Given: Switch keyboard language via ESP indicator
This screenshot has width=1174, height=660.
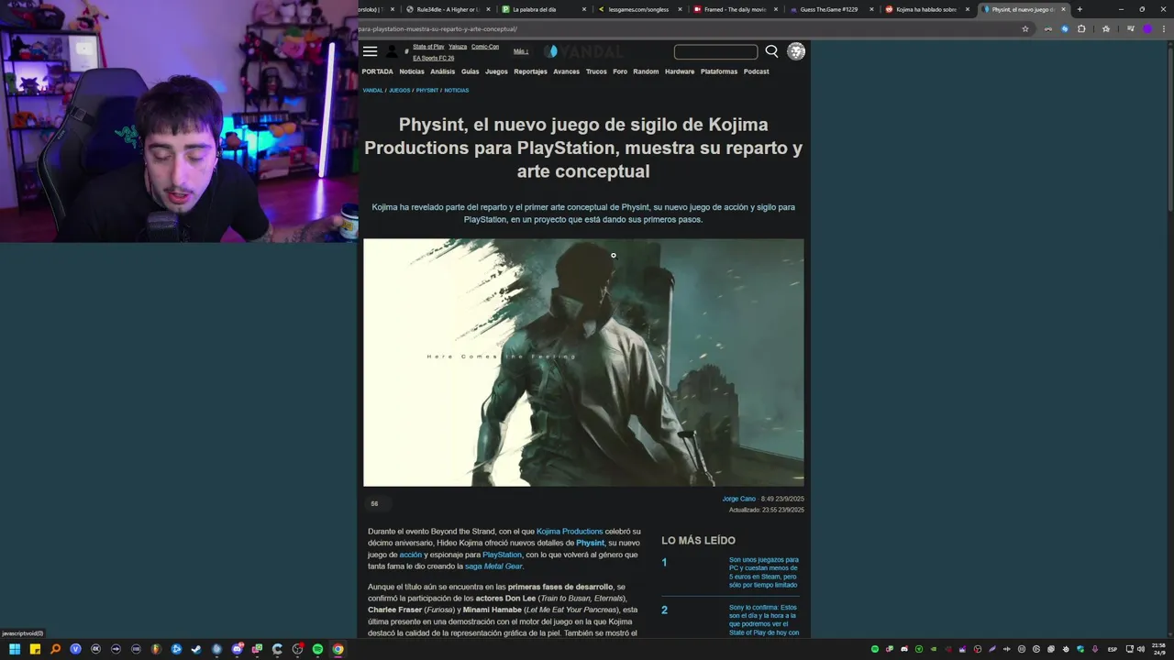Looking at the screenshot, I should coord(1113,649).
